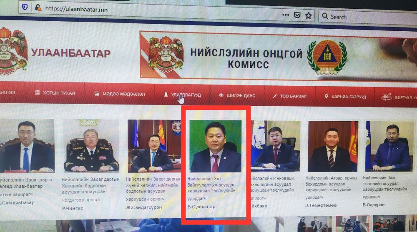Bookmark the page with the star icon
The image size is (417, 232).
pos(309,16)
